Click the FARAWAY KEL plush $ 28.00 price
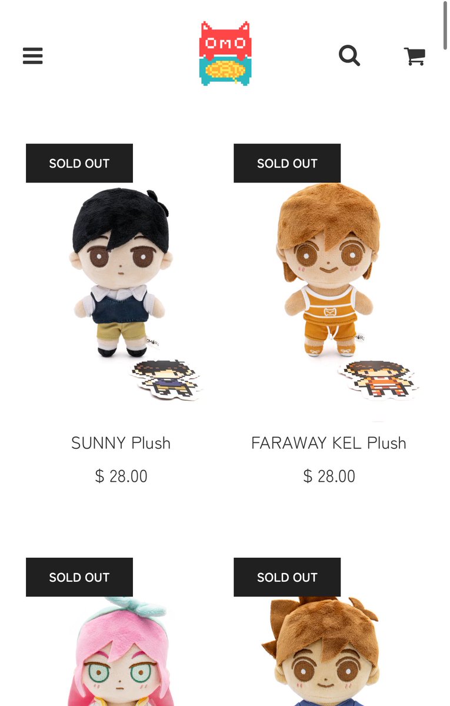 click(329, 476)
